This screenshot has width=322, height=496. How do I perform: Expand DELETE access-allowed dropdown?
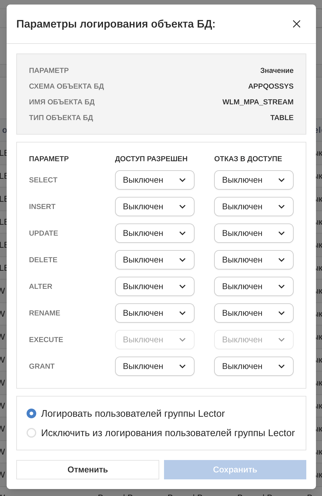click(x=154, y=260)
